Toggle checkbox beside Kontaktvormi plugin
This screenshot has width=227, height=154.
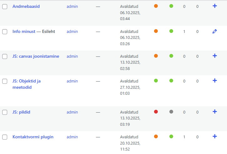tap(5, 137)
